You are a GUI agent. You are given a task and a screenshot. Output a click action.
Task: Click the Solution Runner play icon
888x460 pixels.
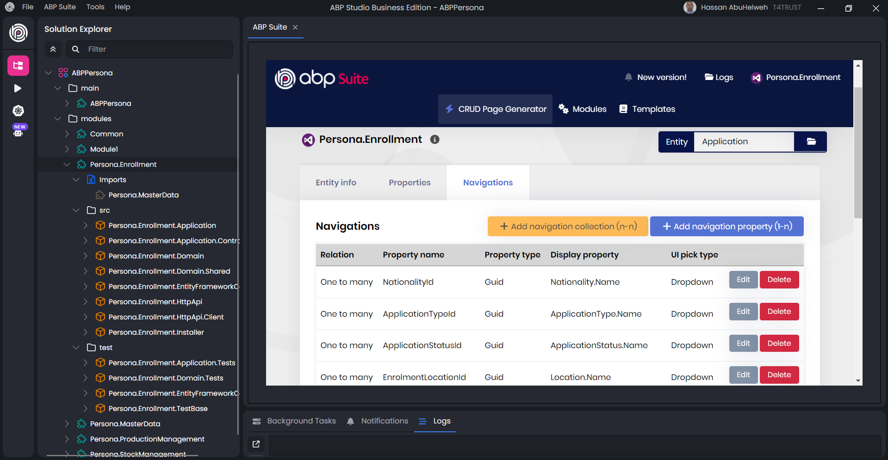point(18,88)
